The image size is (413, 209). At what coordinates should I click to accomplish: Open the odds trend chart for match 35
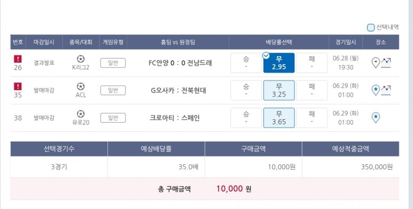[x=386, y=90]
